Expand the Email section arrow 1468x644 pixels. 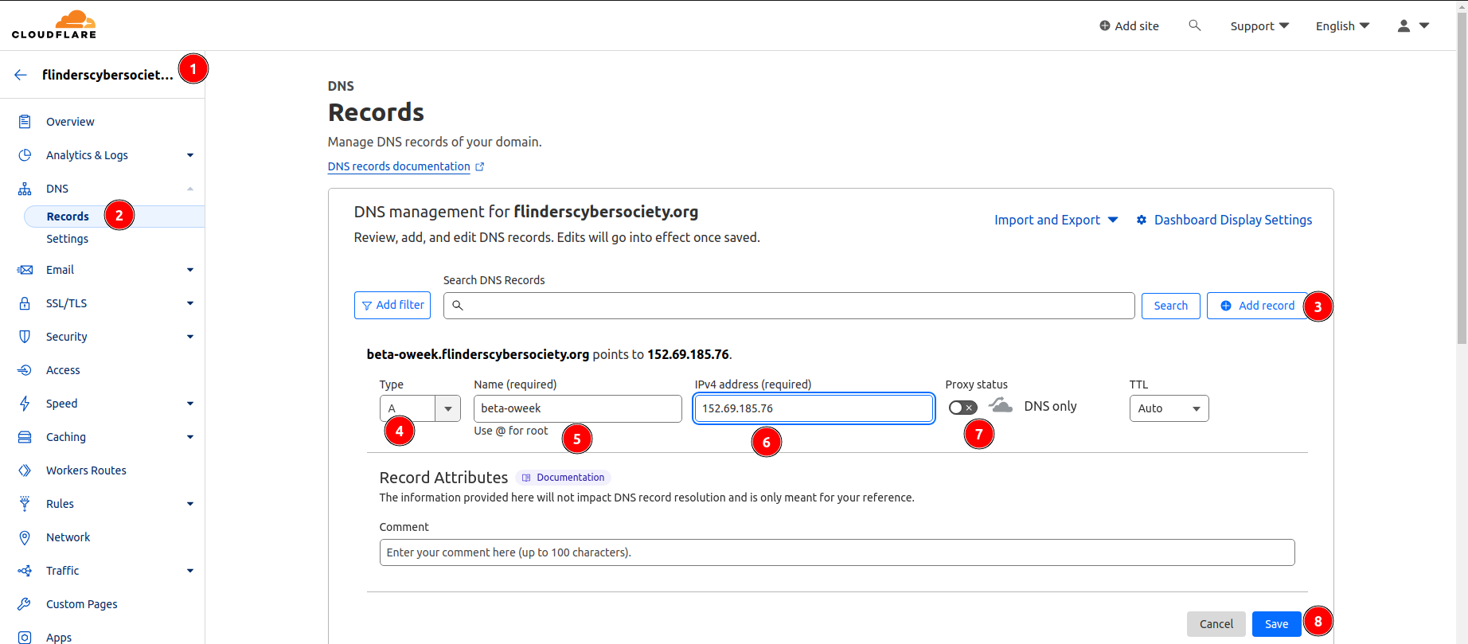click(x=190, y=270)
